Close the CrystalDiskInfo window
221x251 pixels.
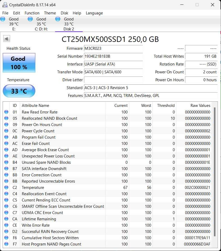(213, 5)
